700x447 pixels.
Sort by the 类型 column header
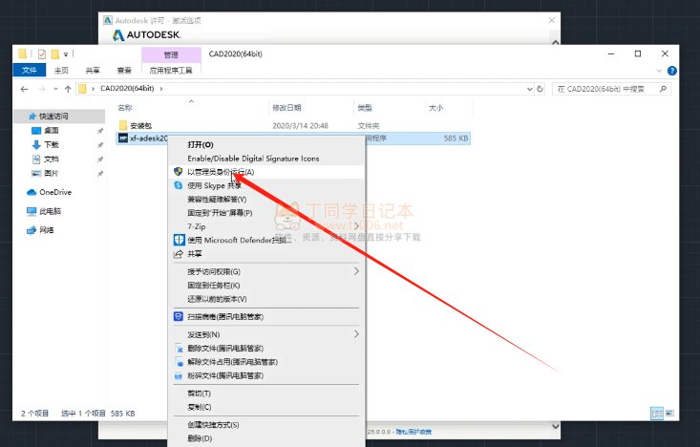pos(364,108)
